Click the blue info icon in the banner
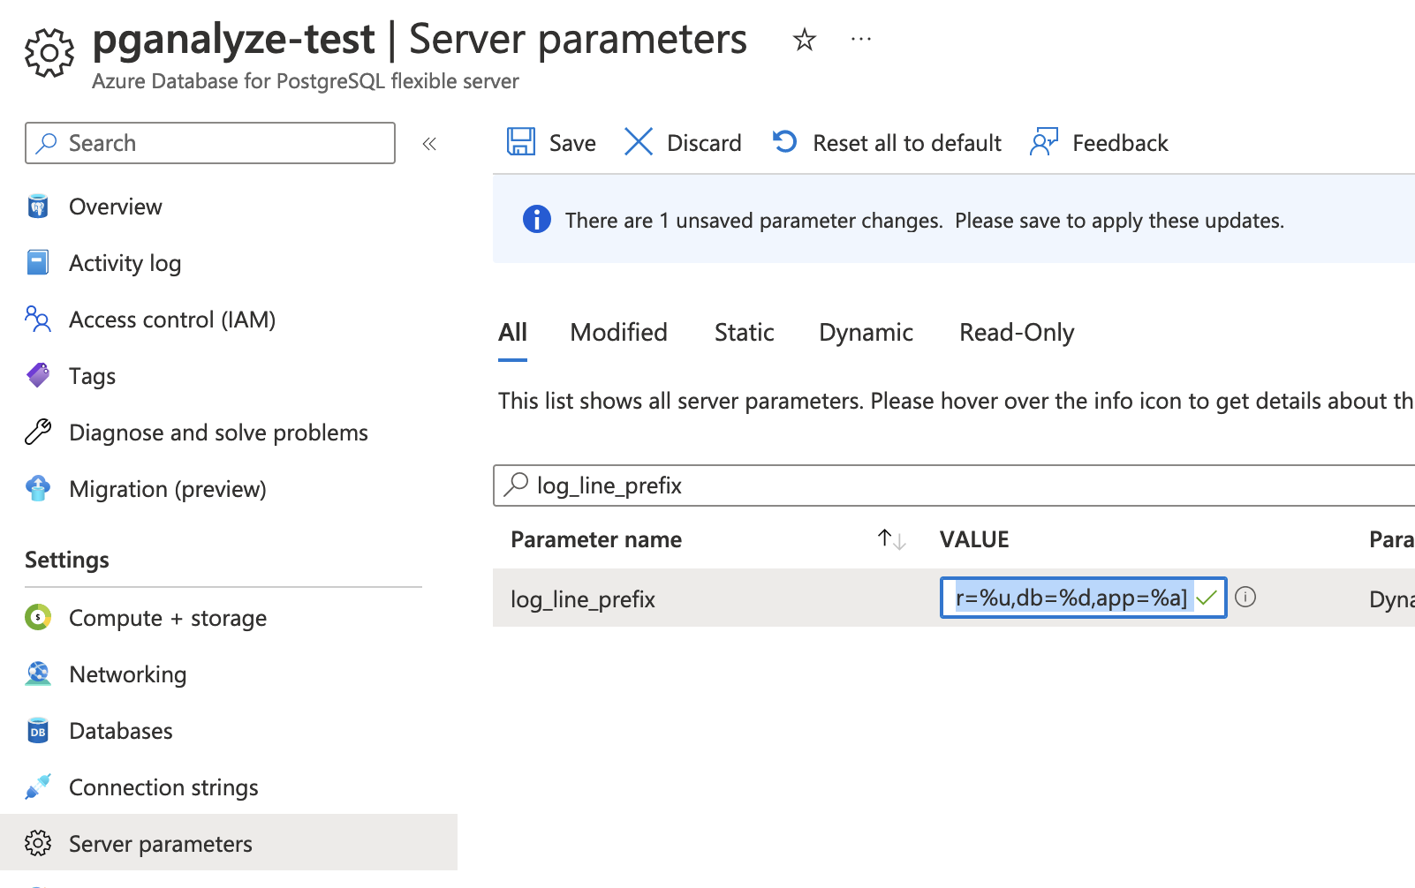This screenshot has height=888, width=1415. point(536,219)
